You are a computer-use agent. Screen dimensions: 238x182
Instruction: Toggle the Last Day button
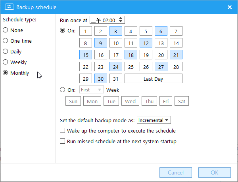pyautogui.click(x=153, y=78)
